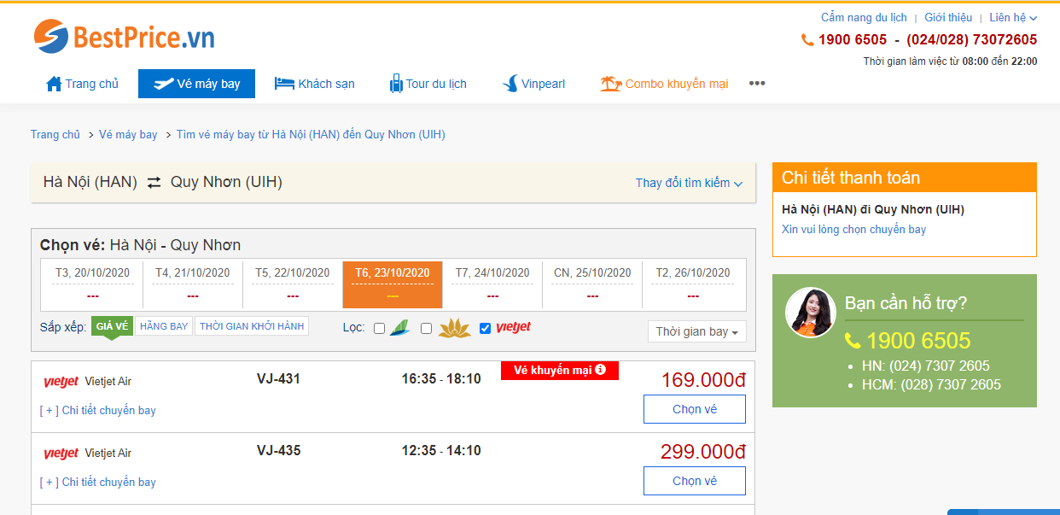Click the BestPrice.vn logo
Image resolution: width=1060 pixels, height=515 pixels.
click(x=124, y=37)
